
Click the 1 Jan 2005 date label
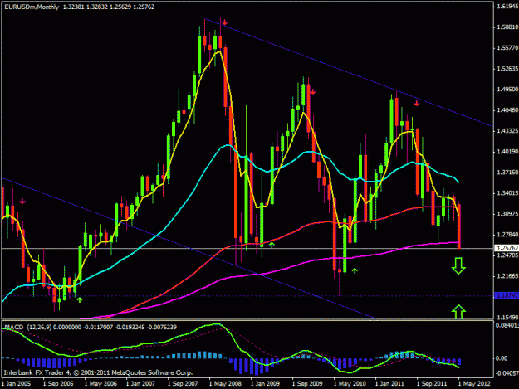click(x=17, y=383)
